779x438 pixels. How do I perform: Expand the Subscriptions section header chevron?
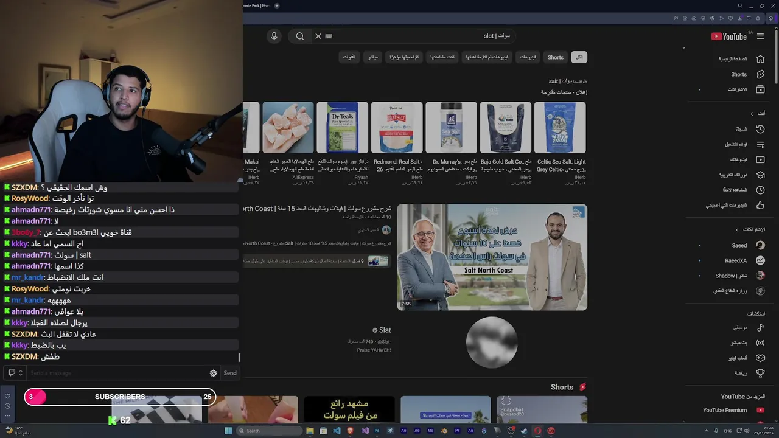pyautogui.click(x=738, y=230)
